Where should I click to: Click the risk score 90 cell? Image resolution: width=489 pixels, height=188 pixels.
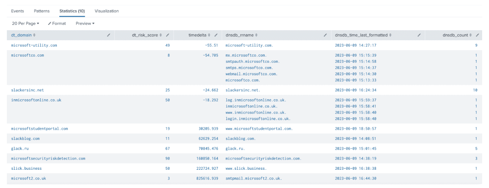[168, 158]
